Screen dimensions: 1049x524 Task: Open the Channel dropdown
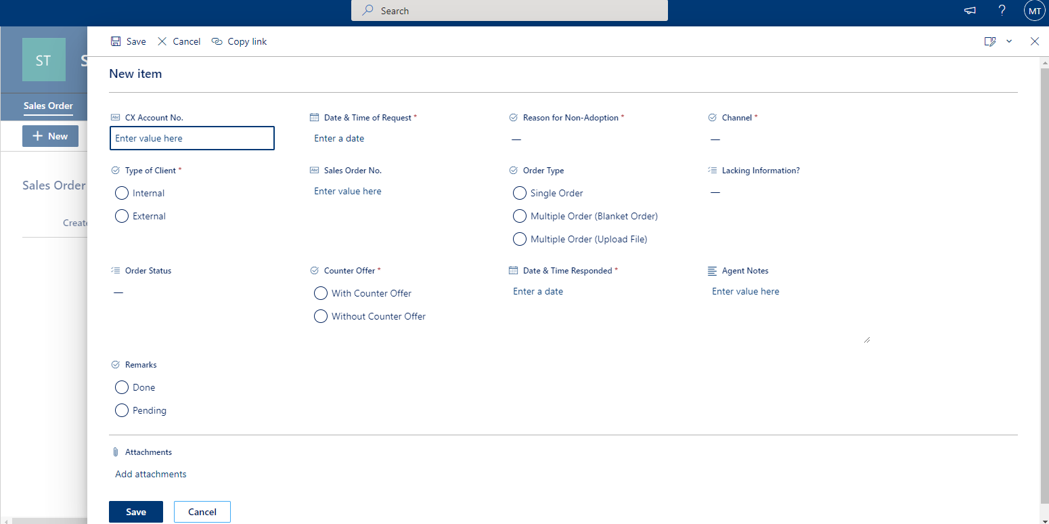point(715,138)
